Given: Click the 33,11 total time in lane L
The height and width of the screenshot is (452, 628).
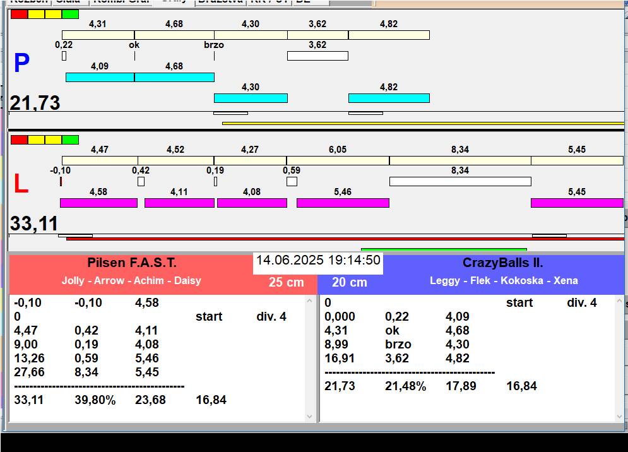Looking at the screenshot, I should tap(34, 223).
